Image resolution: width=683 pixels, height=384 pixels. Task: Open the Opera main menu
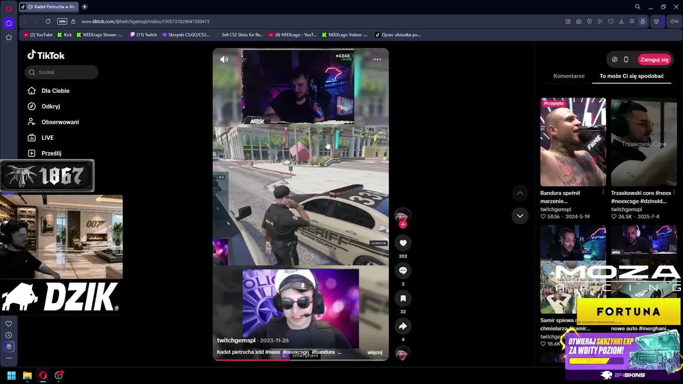point(9,9)
